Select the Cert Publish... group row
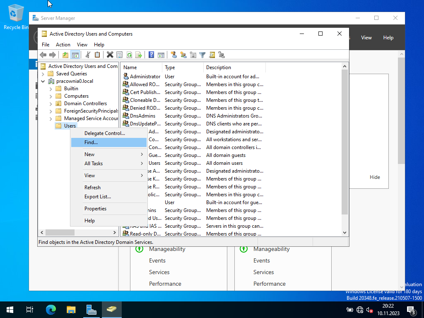This screenshot has width=424, height=318. pyautogui.click(x=193, y=92)
